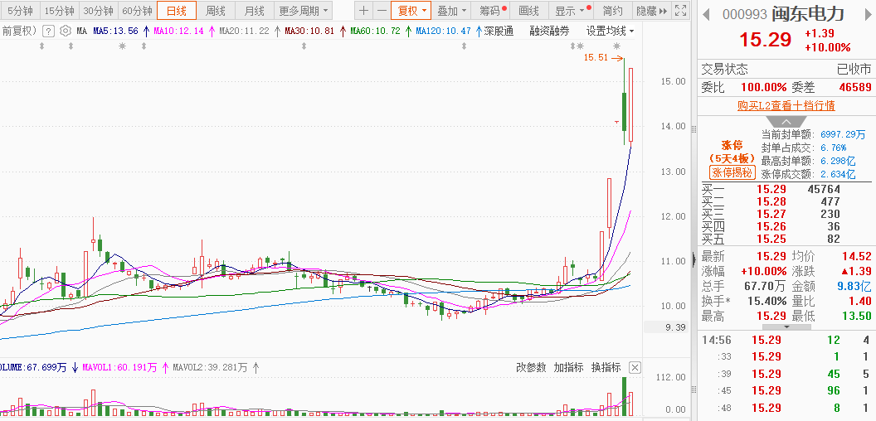Open 购买L2查看十档行情 link
Image resolution: width=876 pixels, height=421 pixels.
[x=786, y=105]
